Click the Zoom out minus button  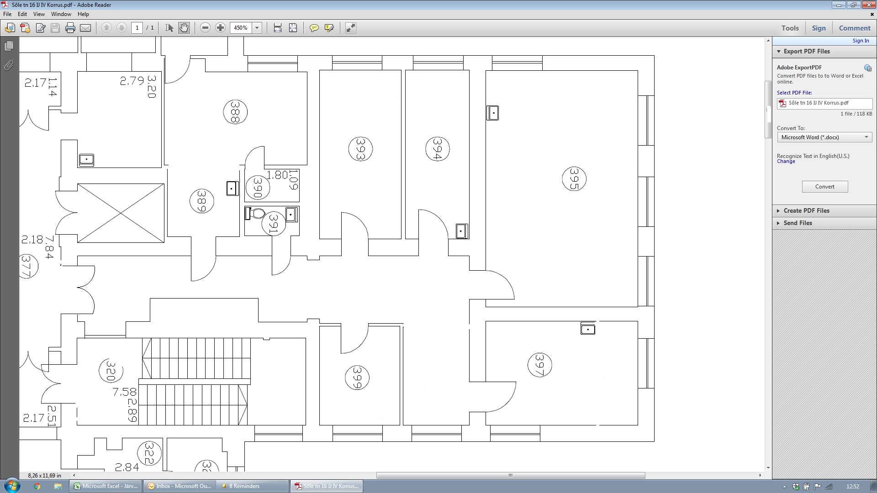(x=205, y=28)
